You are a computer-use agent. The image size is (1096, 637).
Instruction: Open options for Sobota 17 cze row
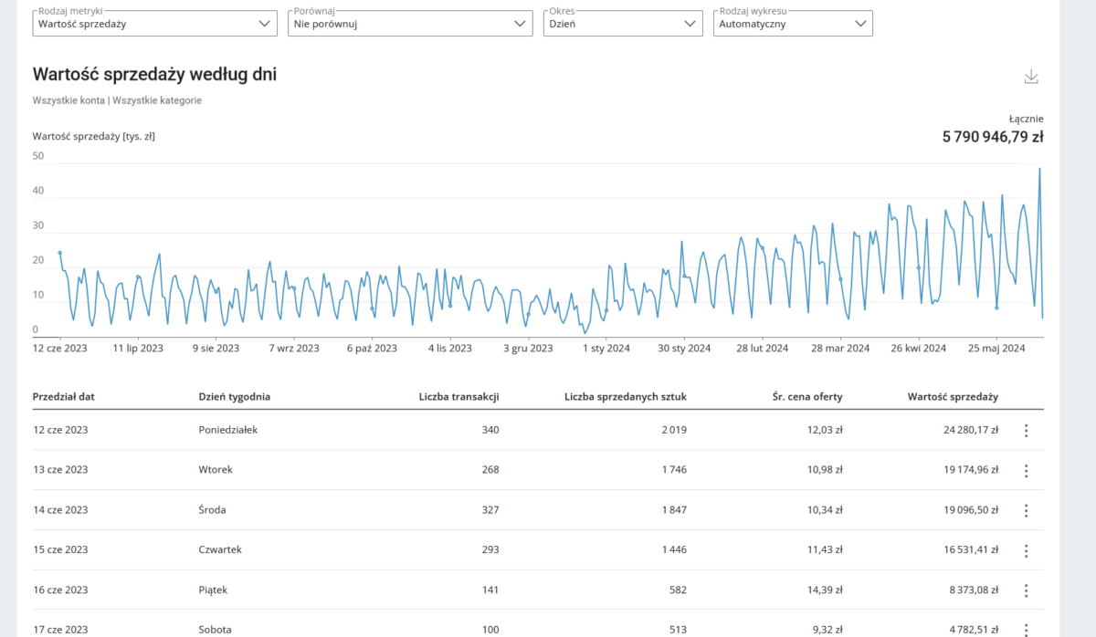coord(1026,629)
